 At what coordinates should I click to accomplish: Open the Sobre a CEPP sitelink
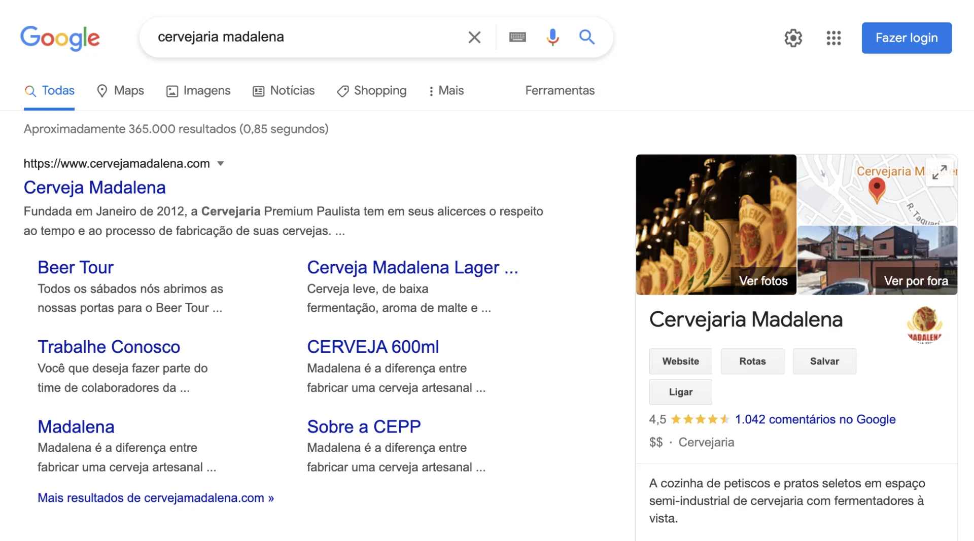click(x=364, y=427)
